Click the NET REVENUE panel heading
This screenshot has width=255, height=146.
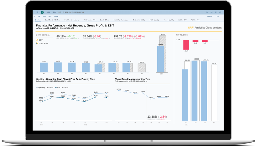tap(182, 35)
